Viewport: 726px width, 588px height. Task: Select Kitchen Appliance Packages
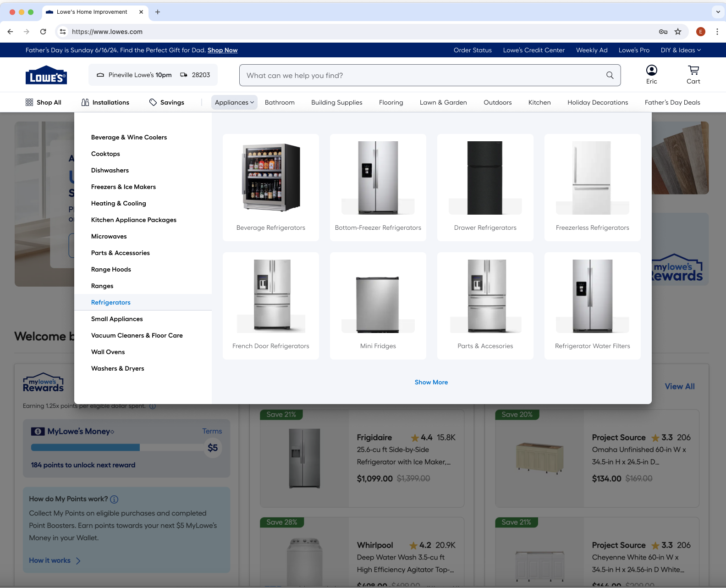[x=134, y=220]
